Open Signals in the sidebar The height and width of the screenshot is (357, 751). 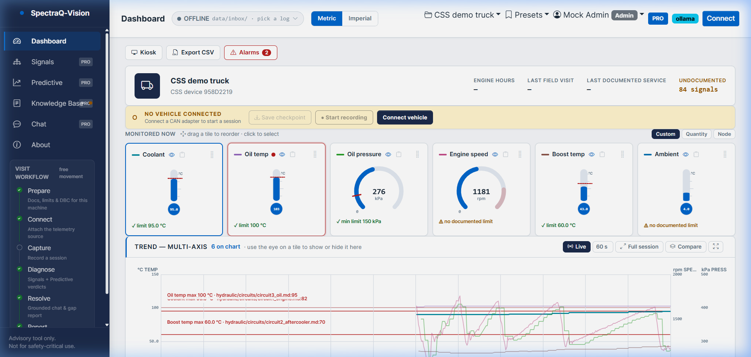[52, 62]
